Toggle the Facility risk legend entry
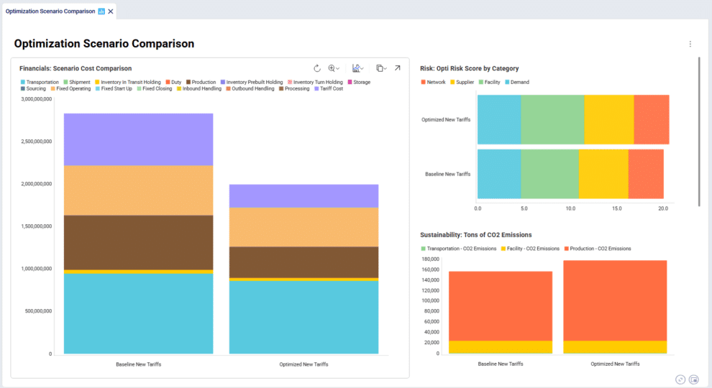This screenshot has width=712, height=388. point(490,82)
